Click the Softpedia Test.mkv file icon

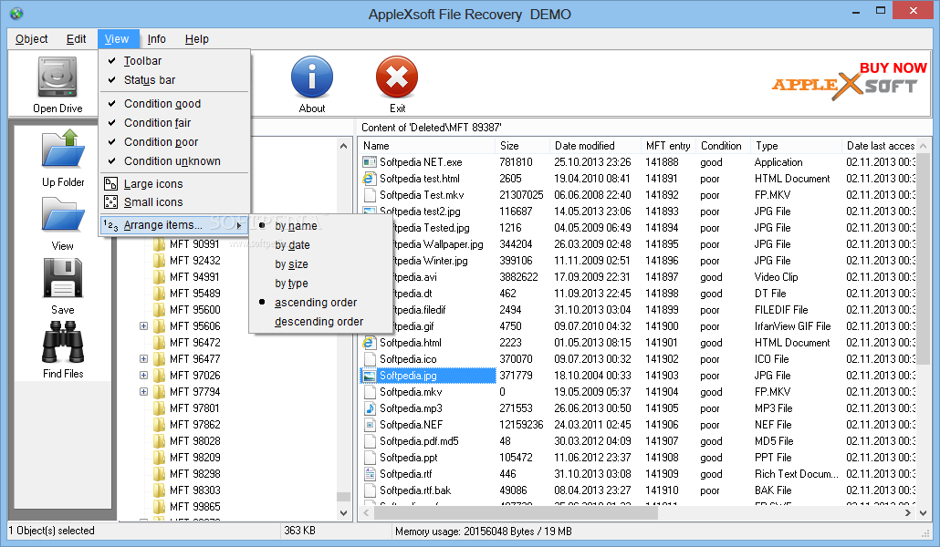[x=370, y=195]
